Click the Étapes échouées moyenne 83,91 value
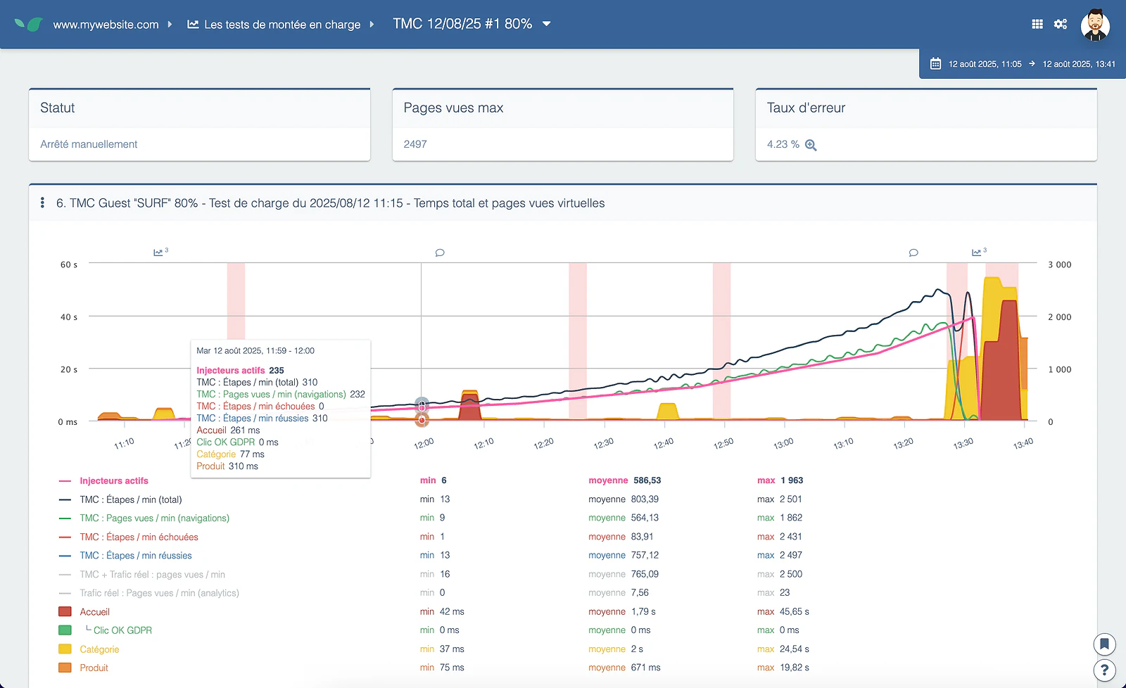The height and width of the screenshot is (688, 1126). pyautogui.click(x=642, y=537)
